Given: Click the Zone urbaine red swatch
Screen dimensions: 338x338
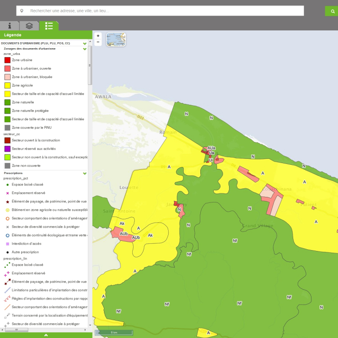Looking at the screenshot, I should (x=8, y=60).
